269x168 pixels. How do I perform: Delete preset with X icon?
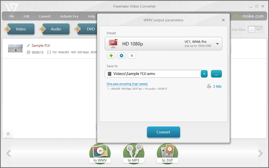tap(132, 56)
